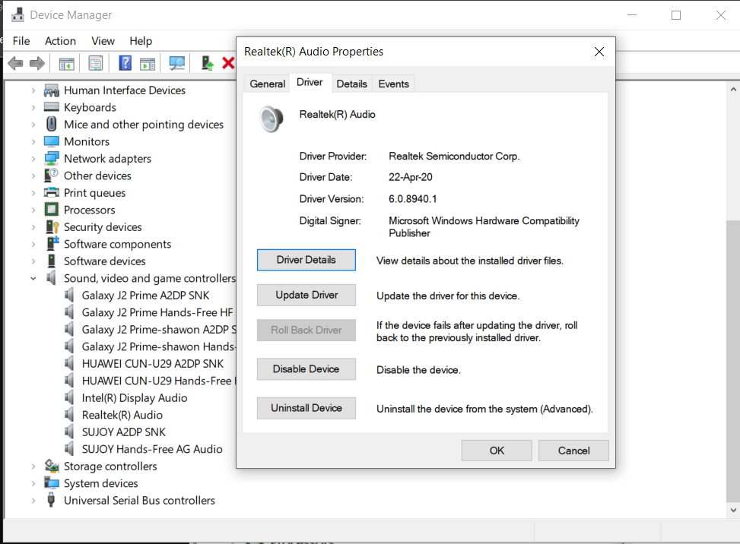
Task: Open Properties using the toolbar properties sheet icon
Action: pos(95,63)
